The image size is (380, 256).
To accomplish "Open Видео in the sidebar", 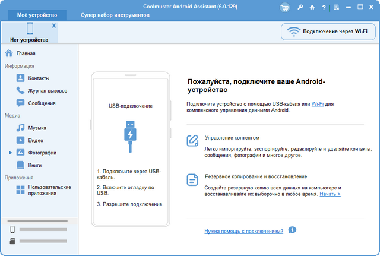I will (36, 140).
